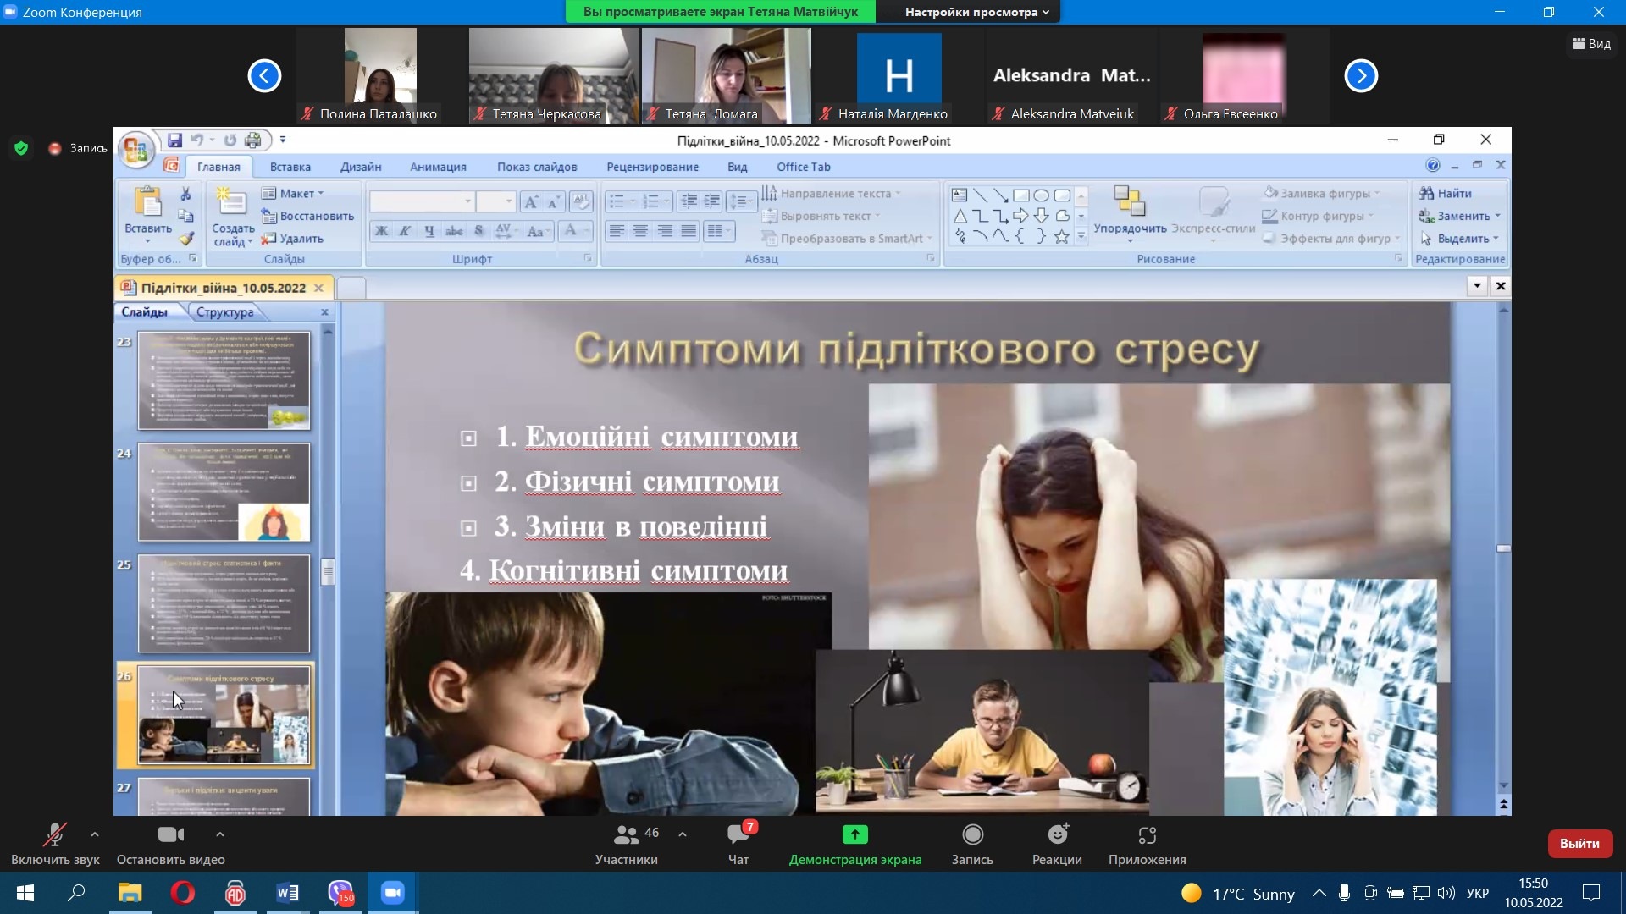1626x914 pixels.
Task: Click the green Share Screen icon
Action: pyautogui.click(x=854, y=835)
